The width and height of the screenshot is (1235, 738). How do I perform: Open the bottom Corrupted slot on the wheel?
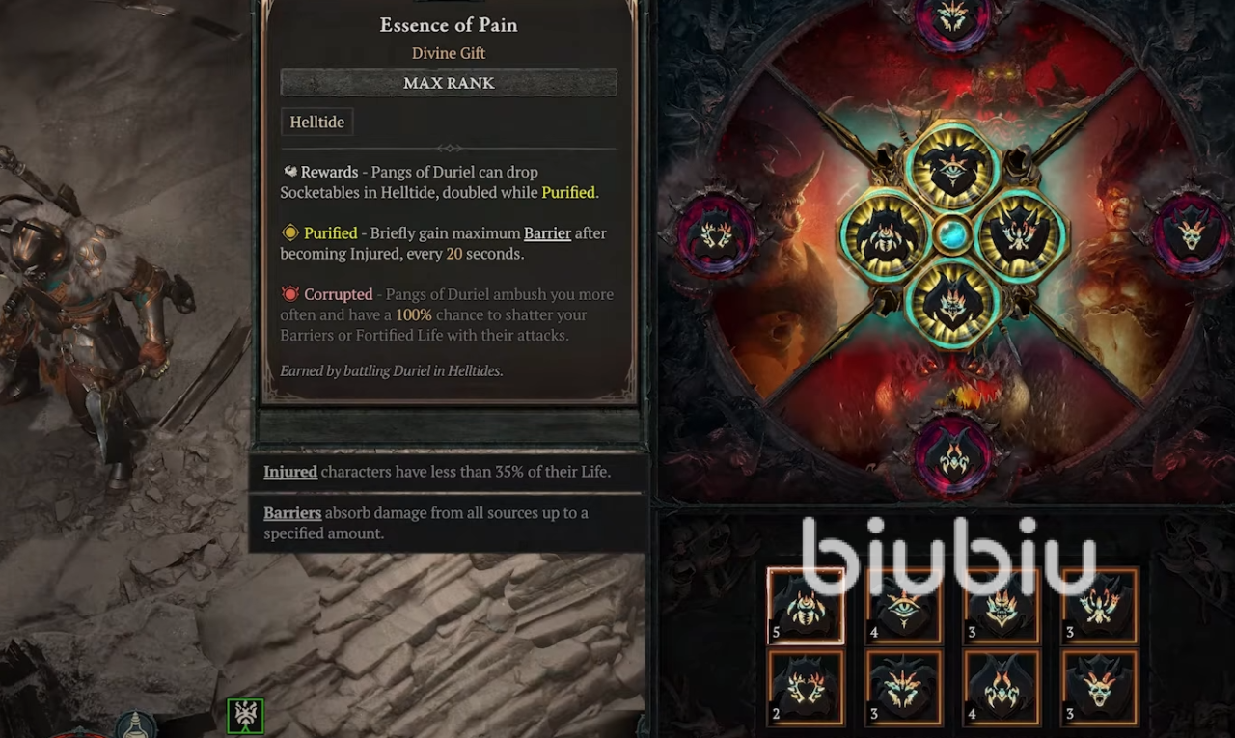point(952,456)
